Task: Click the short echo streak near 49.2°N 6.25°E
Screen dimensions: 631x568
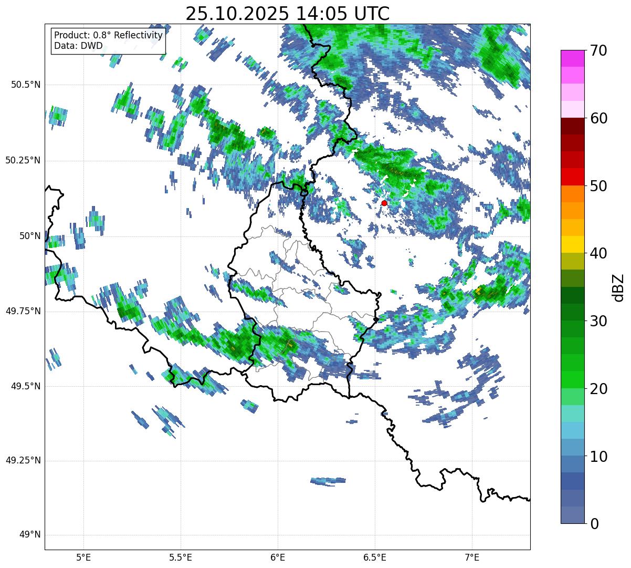Action: 328,481
